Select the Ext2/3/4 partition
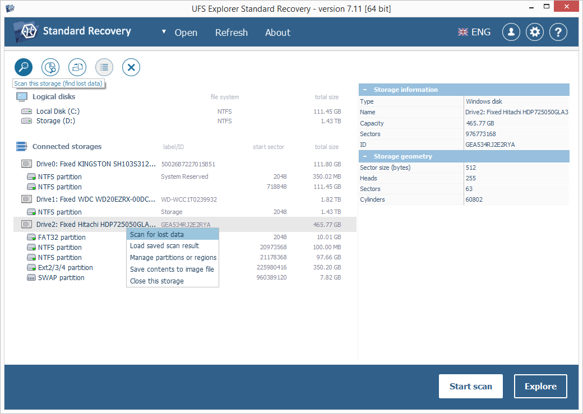The image size is (583, 414). tap(185, 268)
